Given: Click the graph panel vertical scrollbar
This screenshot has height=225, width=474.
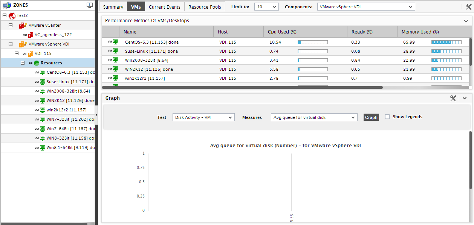Looking at the screenshot, I should click(x=470, y=160).
